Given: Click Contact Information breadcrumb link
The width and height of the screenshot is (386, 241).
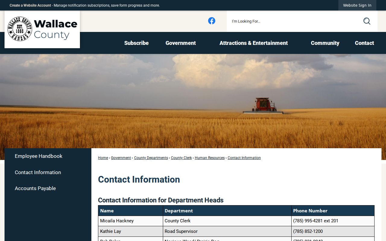Looking at the screenshot, I should coord(244,158).
